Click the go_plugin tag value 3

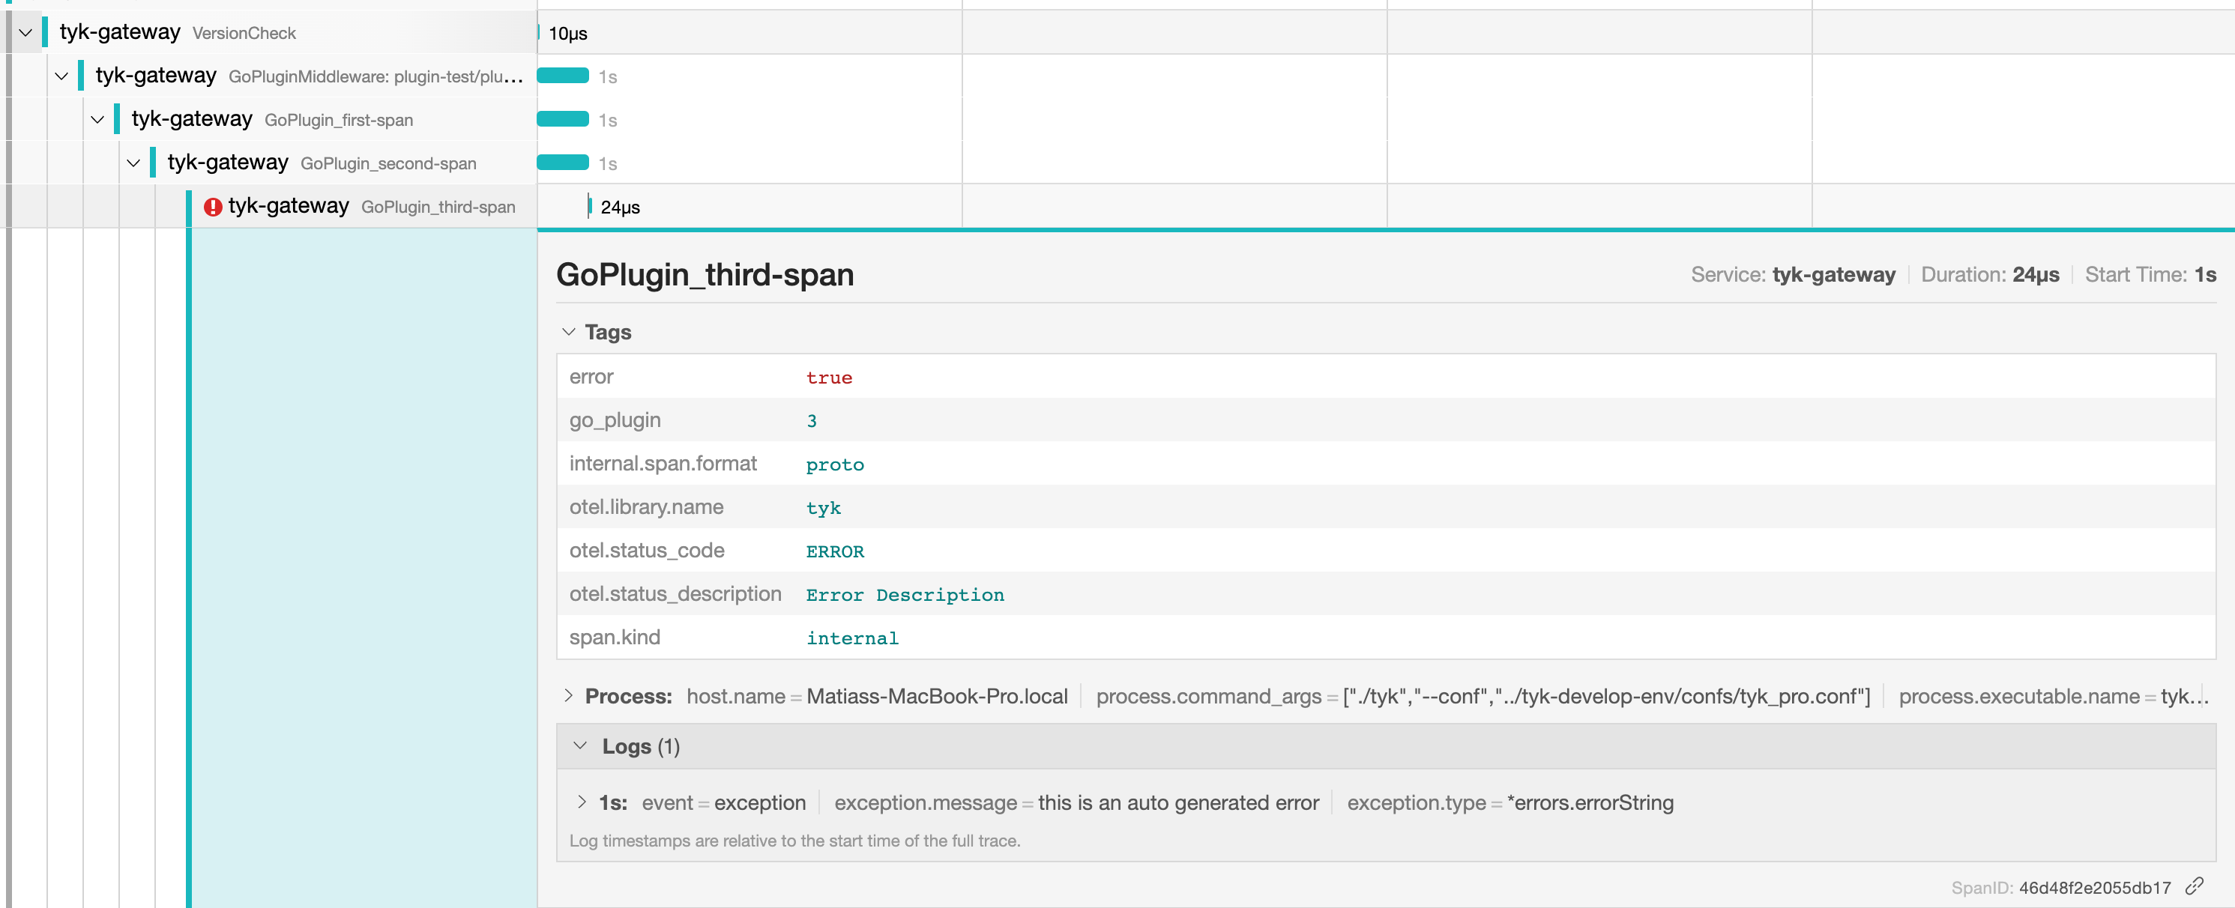812,420
